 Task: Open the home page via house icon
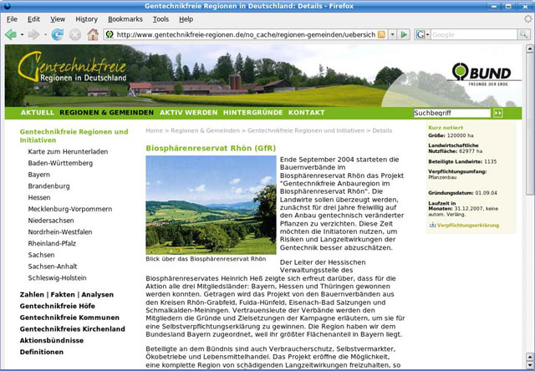coord(93,34)
